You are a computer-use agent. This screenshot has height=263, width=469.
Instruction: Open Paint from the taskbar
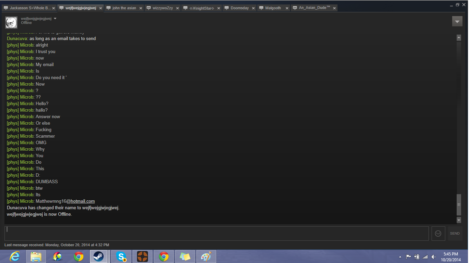pyautogui.click(x=206, y=256)
